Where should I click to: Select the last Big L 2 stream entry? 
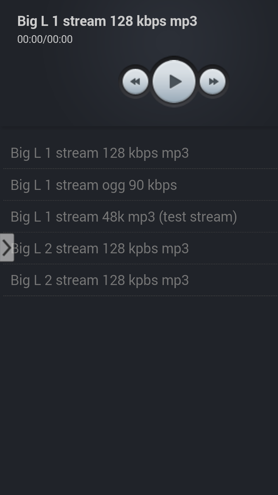100,280
